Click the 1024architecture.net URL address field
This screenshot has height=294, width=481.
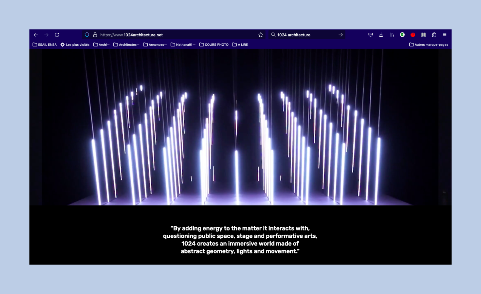click(176, 35)
